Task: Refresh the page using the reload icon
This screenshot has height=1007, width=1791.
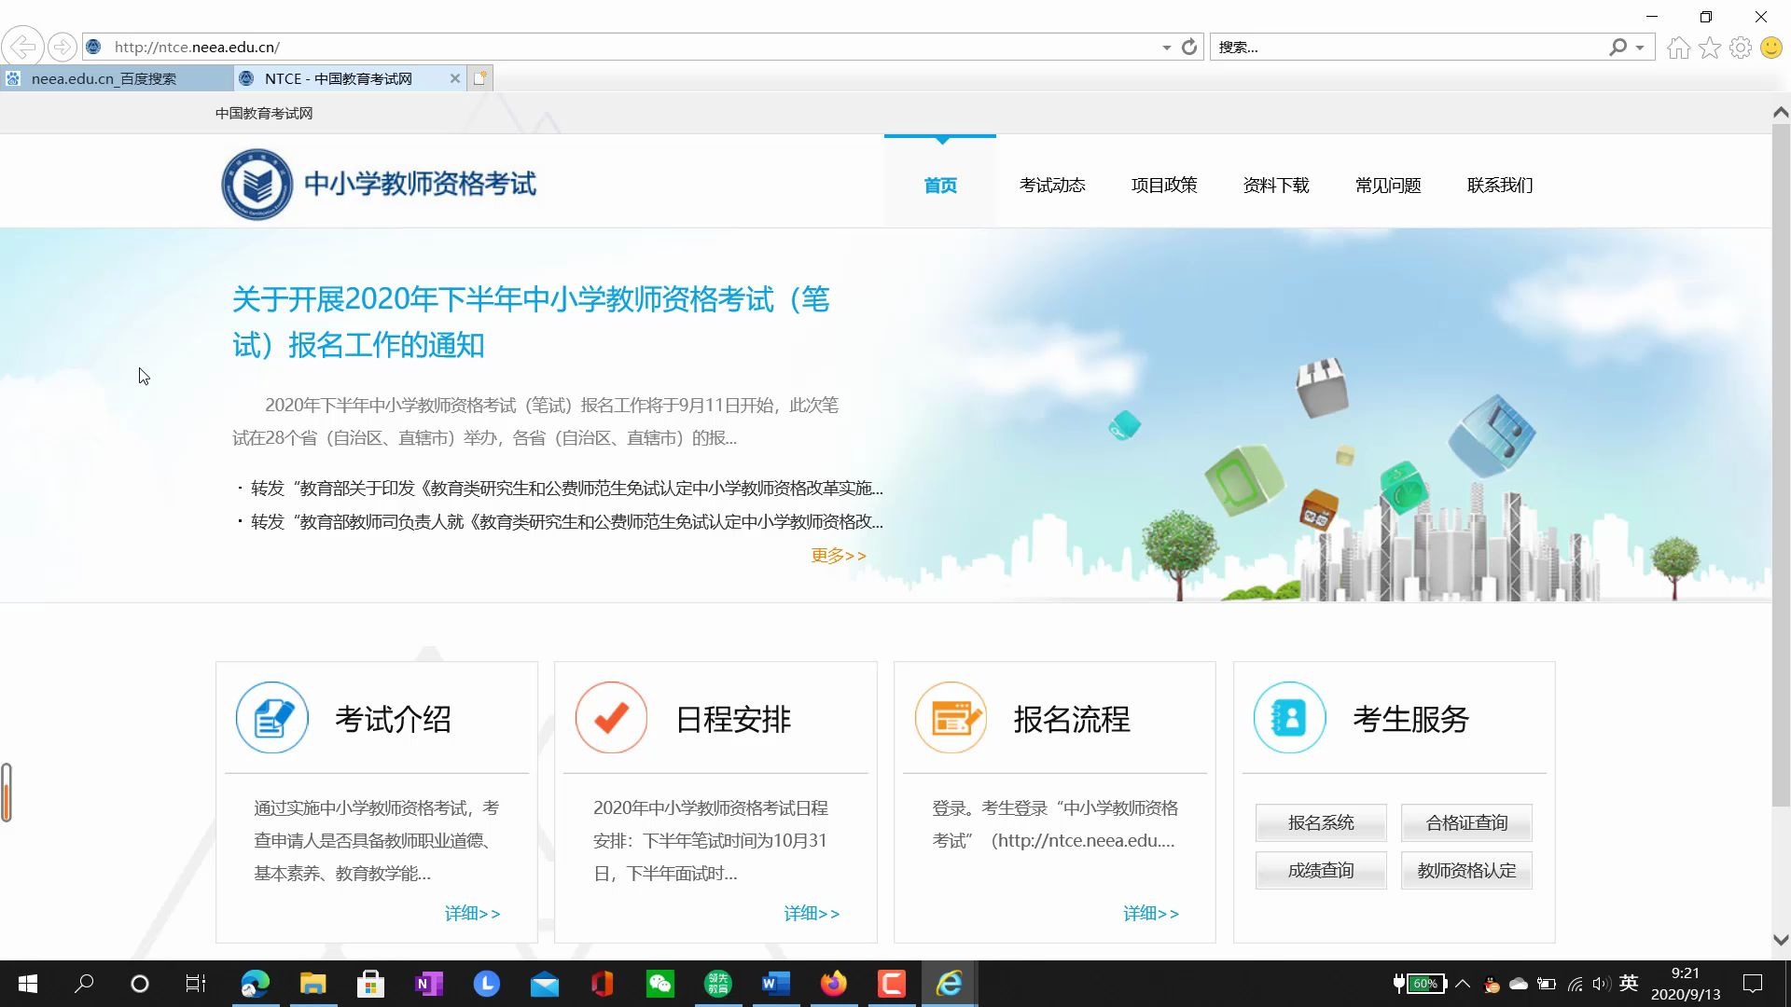Action: pos(1188,47)
